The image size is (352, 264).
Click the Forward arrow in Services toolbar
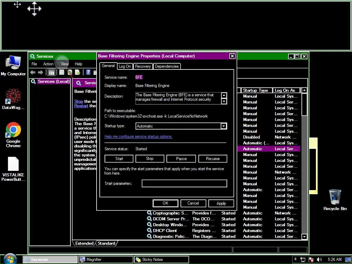41,72
